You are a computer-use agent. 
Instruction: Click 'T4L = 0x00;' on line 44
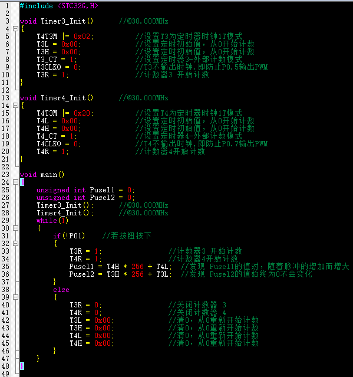pos(92,336)
